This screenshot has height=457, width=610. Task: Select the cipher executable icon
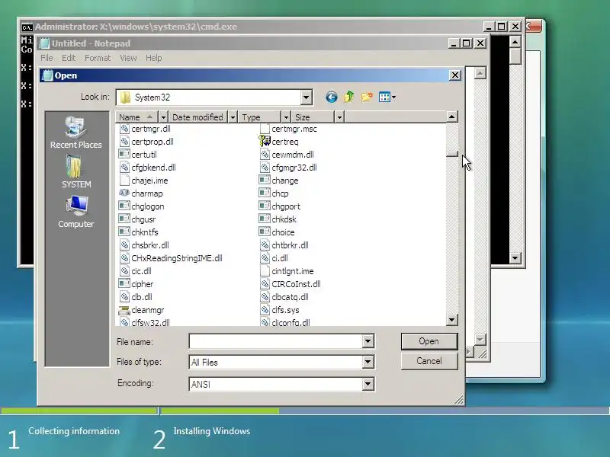pos(124,283)
